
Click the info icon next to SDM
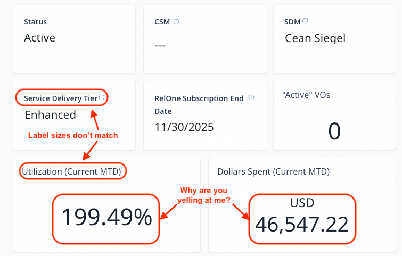click(305, 21)
